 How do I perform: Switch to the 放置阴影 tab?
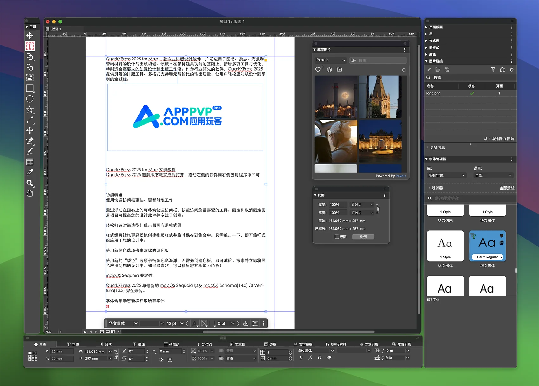click(x=401, y=344)
